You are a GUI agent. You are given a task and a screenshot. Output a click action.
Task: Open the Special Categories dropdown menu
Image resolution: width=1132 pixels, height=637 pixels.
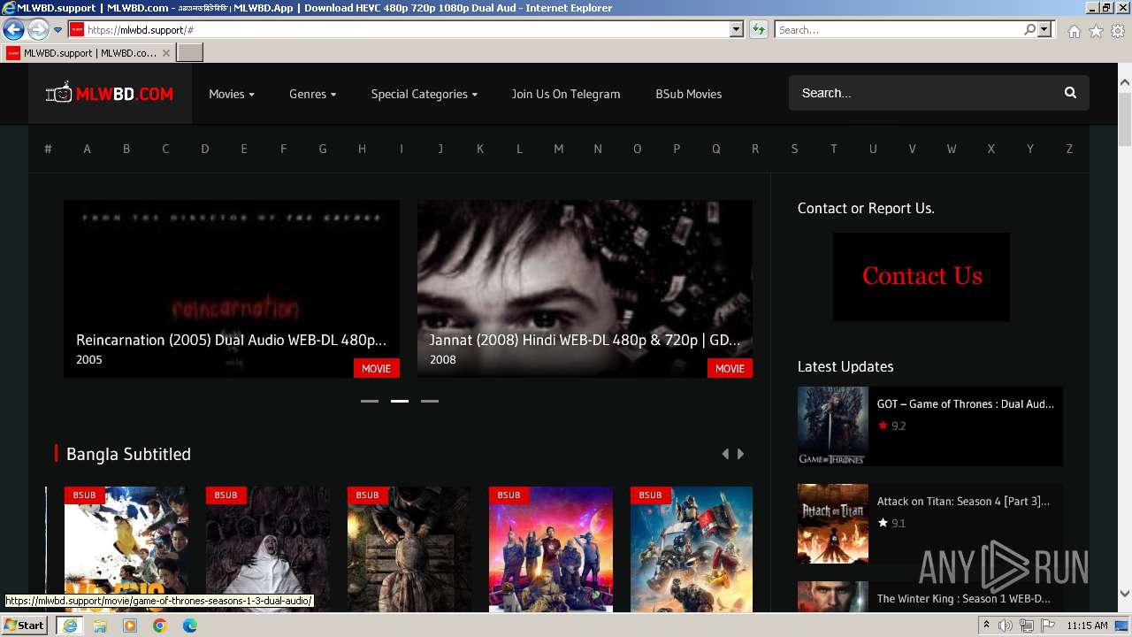(424, 94)
